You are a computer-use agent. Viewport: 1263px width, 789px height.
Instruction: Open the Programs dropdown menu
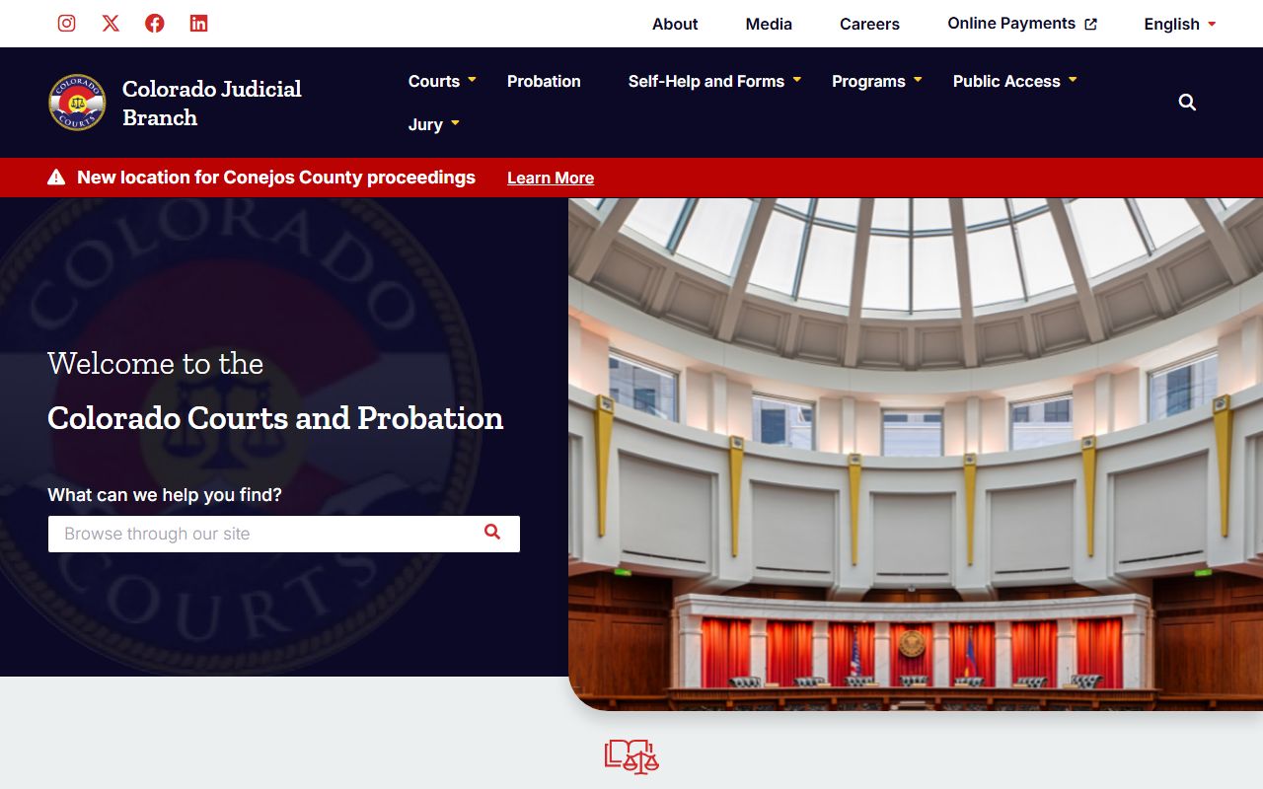point(876,81)
